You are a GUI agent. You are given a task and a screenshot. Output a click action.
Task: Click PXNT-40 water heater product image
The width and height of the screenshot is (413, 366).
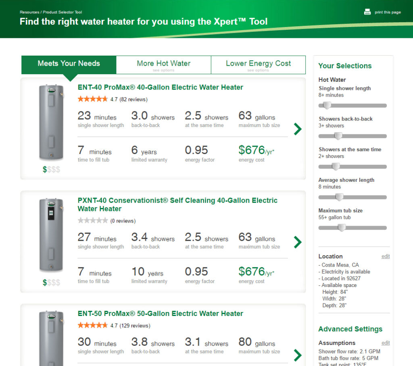51,235
